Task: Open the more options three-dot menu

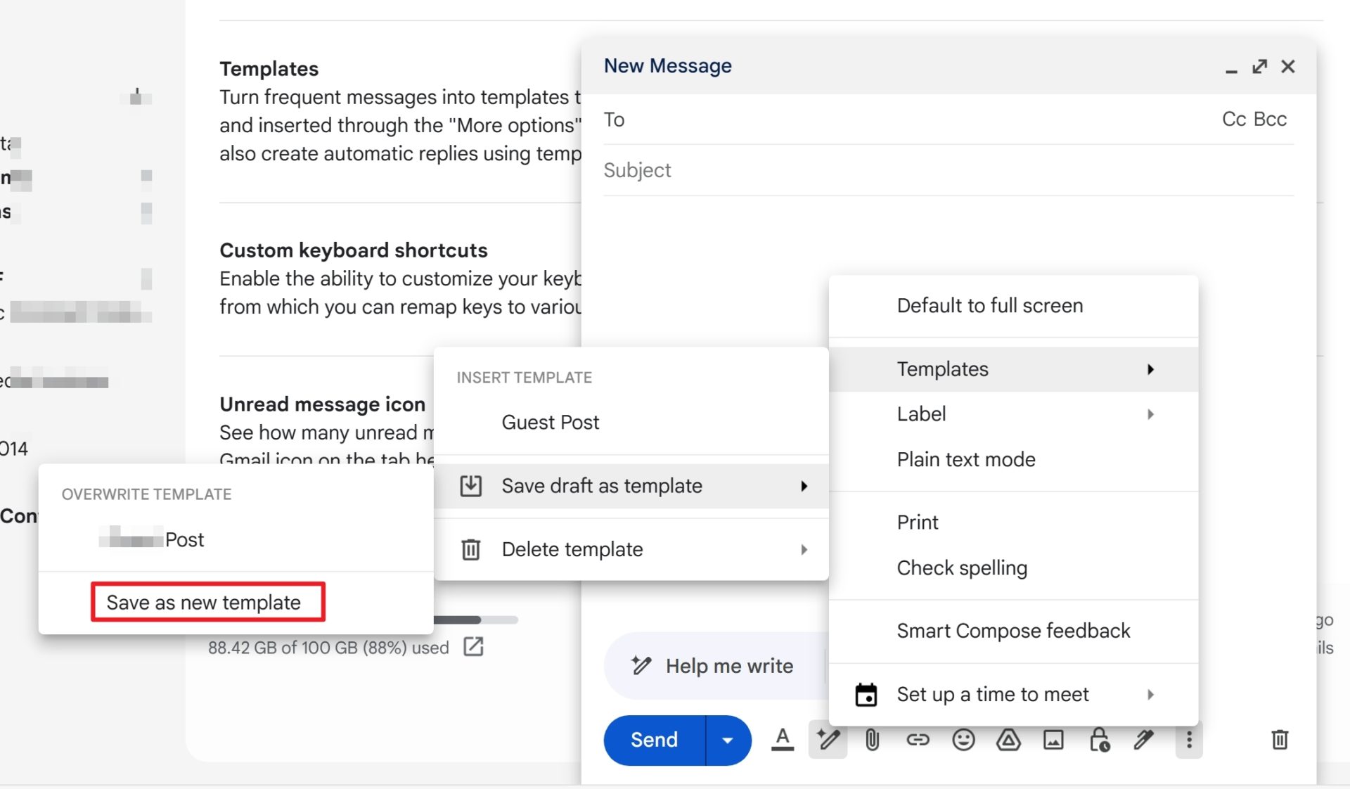Action: pos(1189,740)
